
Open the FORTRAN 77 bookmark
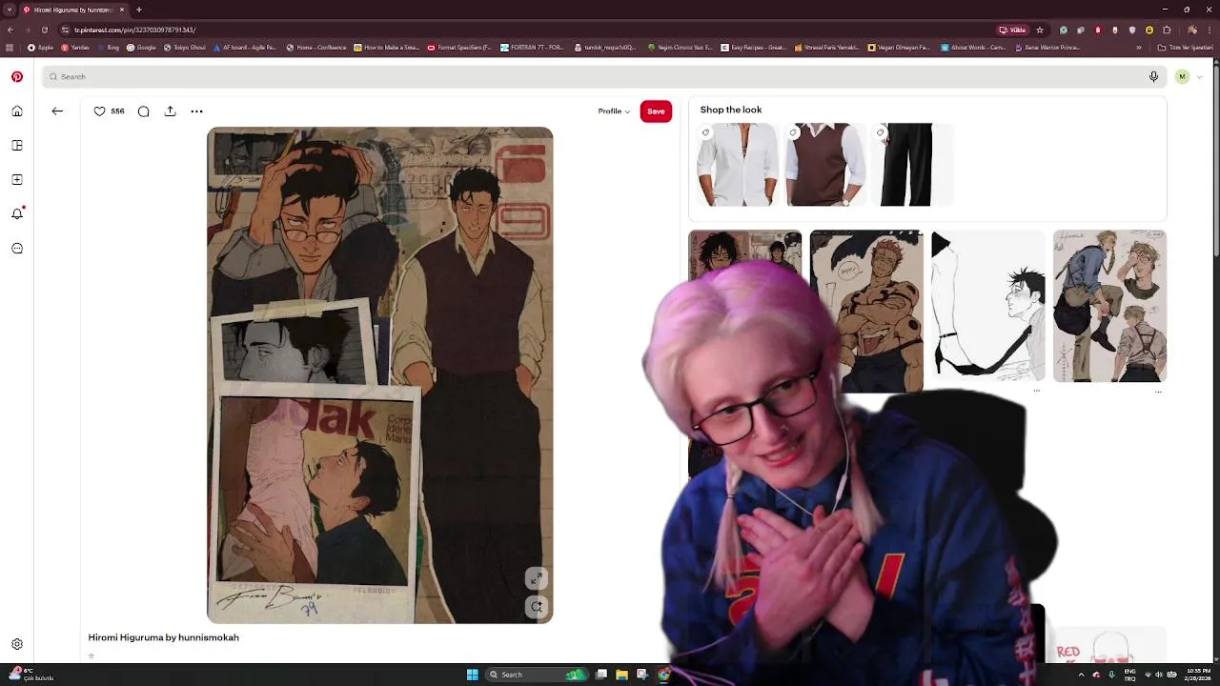pyautogui.click(x=532, y=48)
